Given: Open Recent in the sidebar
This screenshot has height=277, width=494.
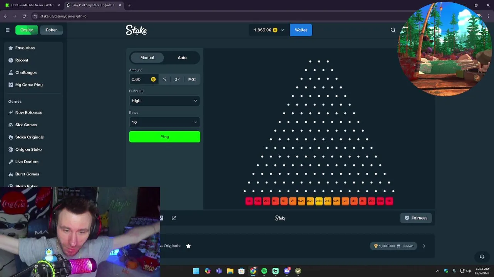Looking at the screenshot, I should pyautogui.click(x=22, y=60).
